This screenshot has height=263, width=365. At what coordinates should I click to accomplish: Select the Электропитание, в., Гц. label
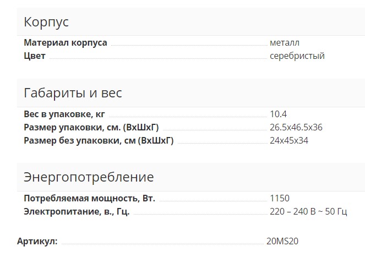[x=77, y=212]
